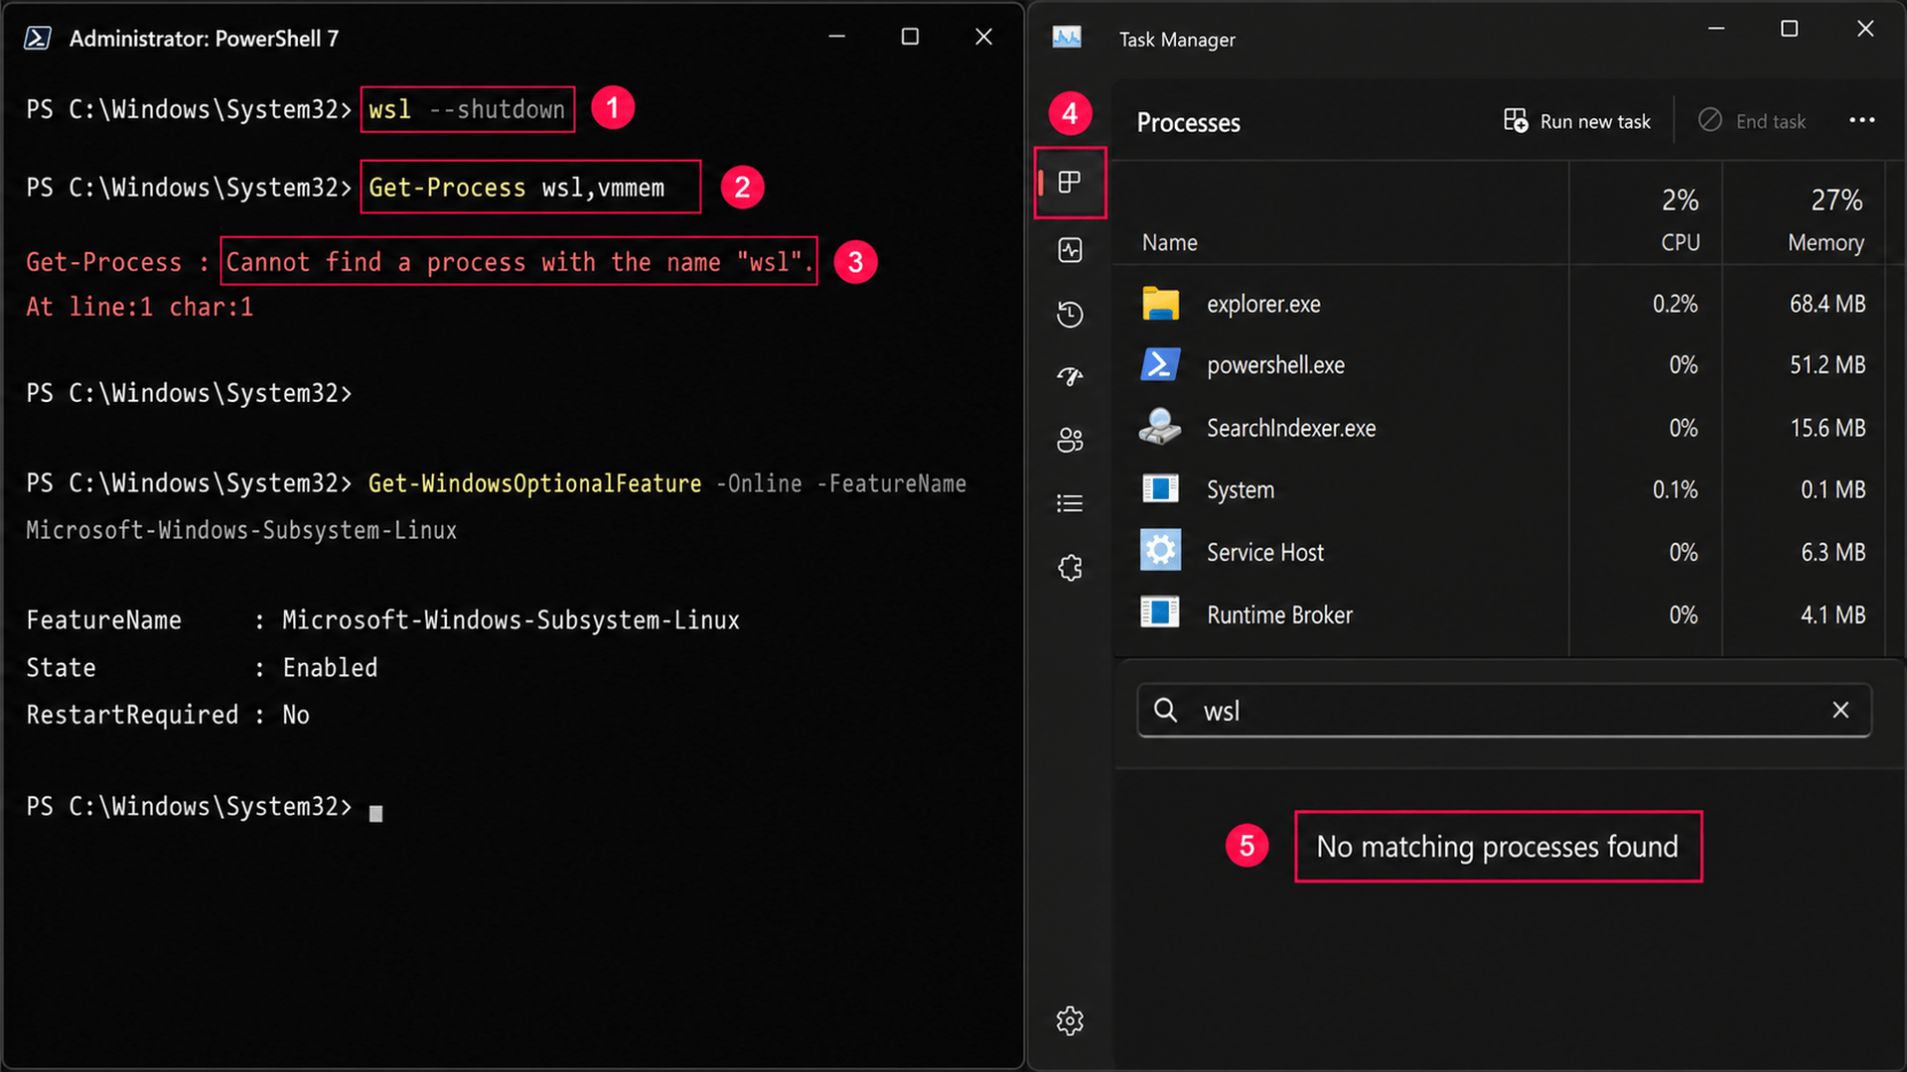This screenshot has width=1907, height=1072.
Task: Open the Details list icon in Task Manager
Action: pyautogui.click(x=1070, y=503)
